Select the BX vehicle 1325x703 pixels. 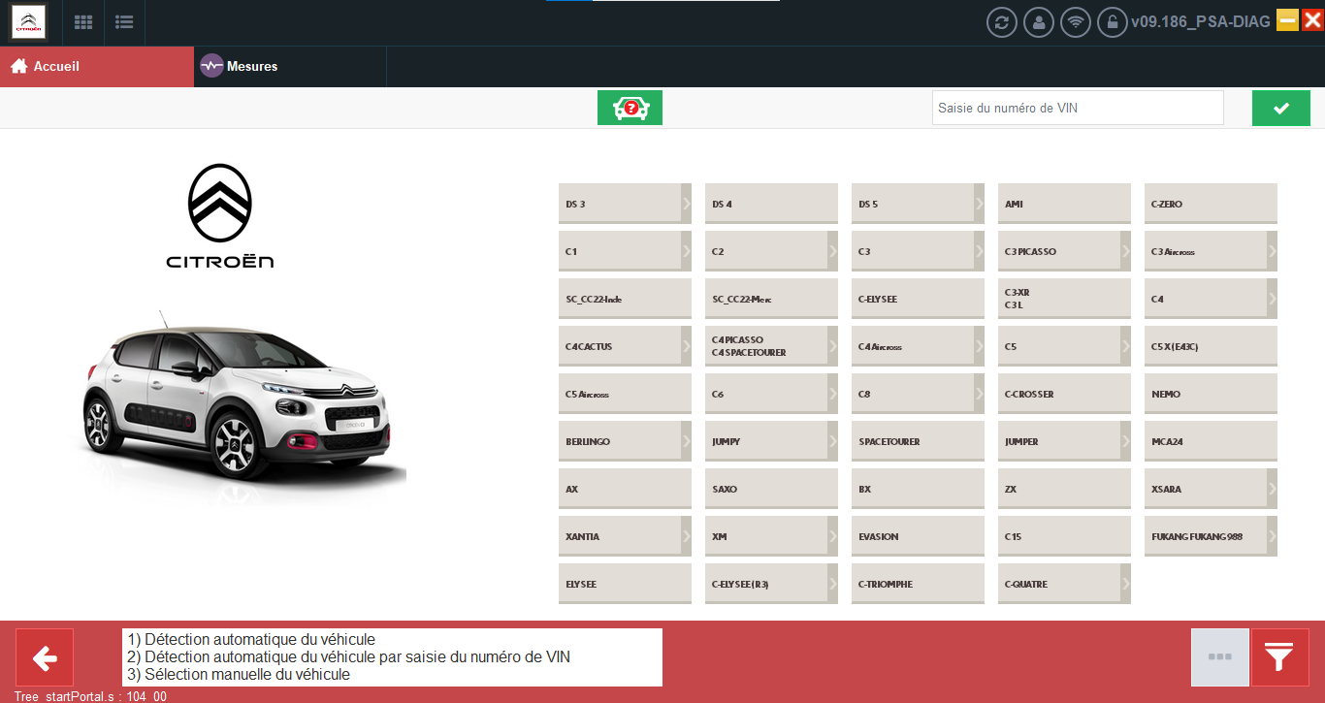(918, 489)
